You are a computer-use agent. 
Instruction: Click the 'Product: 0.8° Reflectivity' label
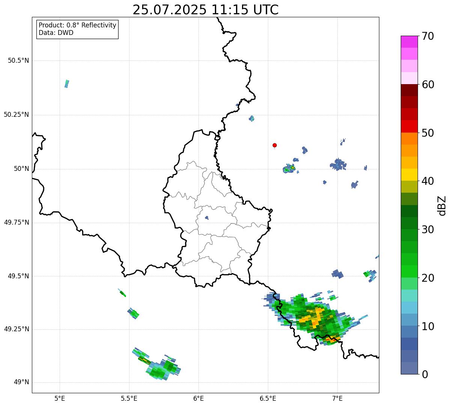tap(78, 25)
